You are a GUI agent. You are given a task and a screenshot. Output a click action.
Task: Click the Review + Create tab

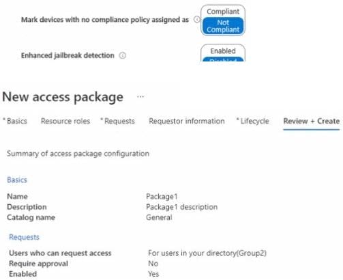(x=312, y=121)
